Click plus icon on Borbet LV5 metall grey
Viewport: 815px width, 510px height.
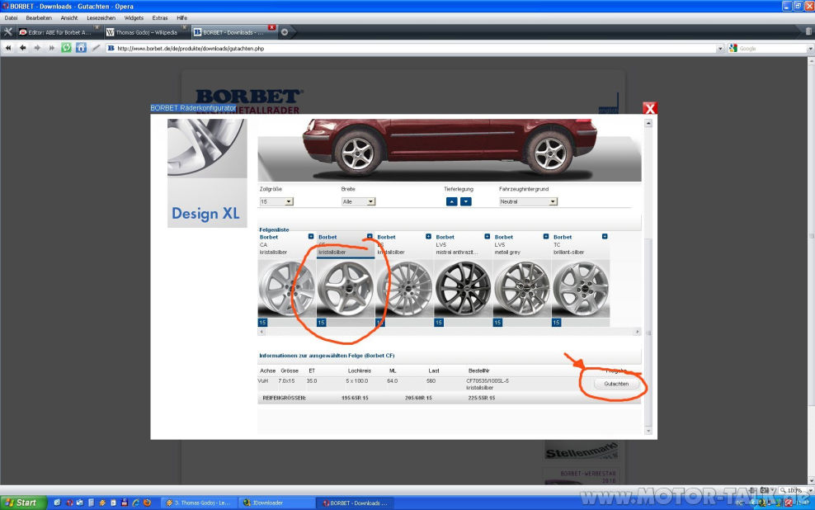coord(546,237)
